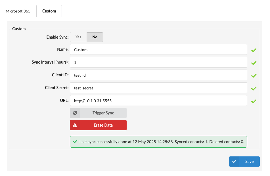Click the green checkmark beside Client Secret

pyautogui.click(x=254, y=88)
